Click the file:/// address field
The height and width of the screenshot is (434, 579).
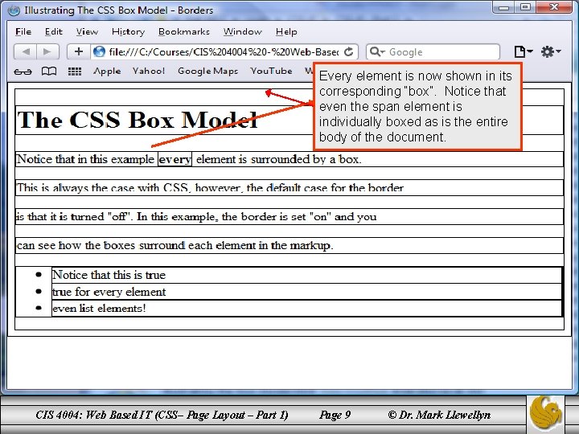(x=224, y=51)
